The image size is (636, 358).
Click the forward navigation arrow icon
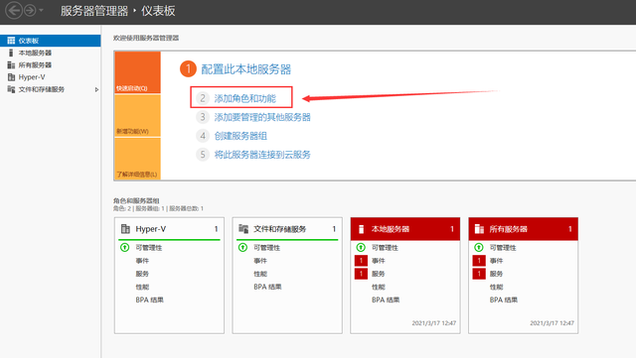tap(30, 10)
